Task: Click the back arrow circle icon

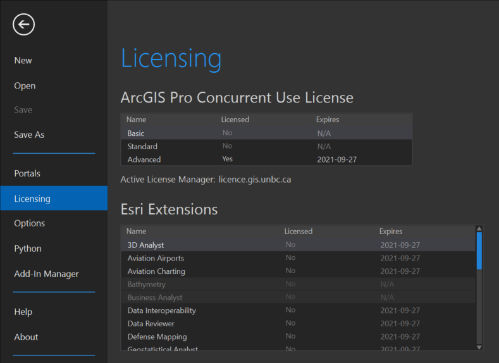Action: coord(23,25)
